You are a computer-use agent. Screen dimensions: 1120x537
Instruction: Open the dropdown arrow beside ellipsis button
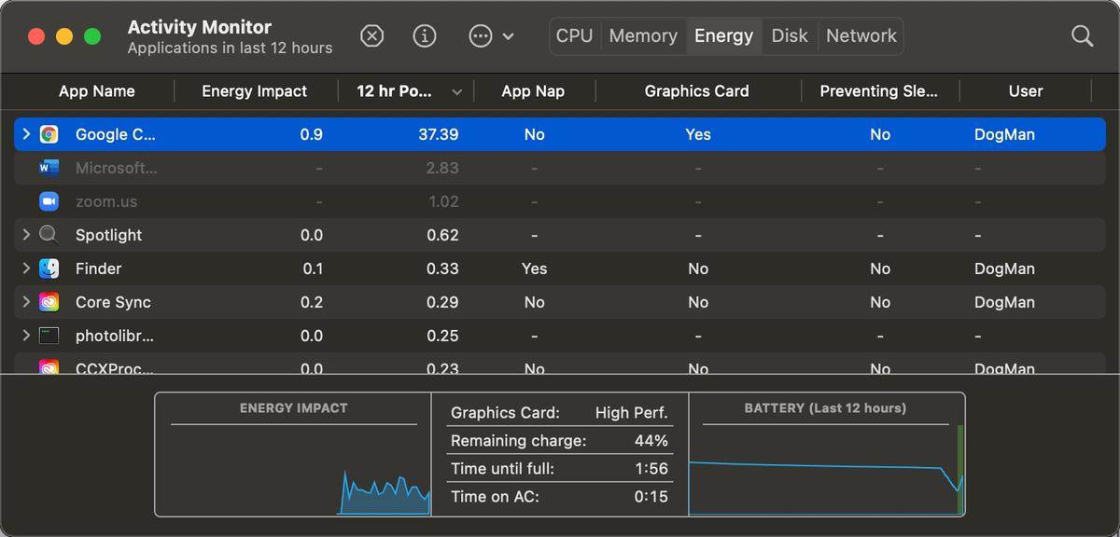point(509,36)
